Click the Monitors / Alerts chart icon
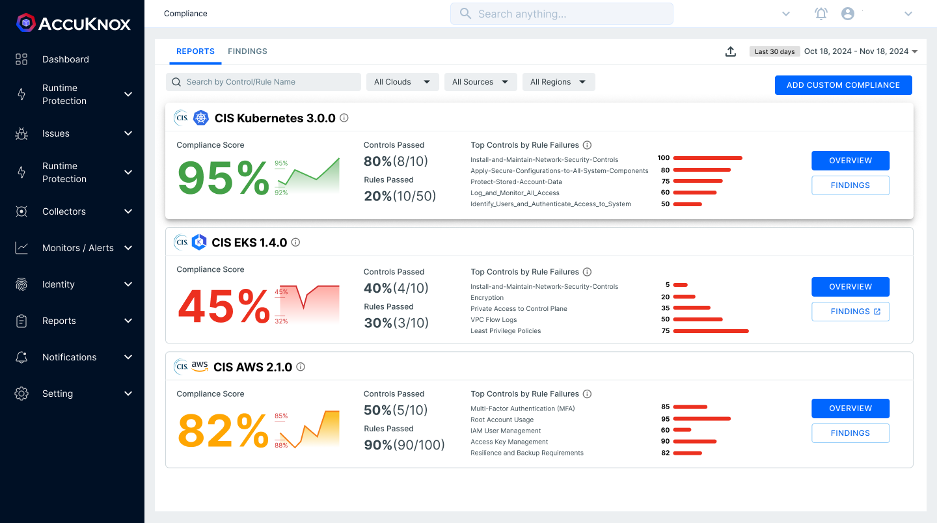 coord(21,248)
